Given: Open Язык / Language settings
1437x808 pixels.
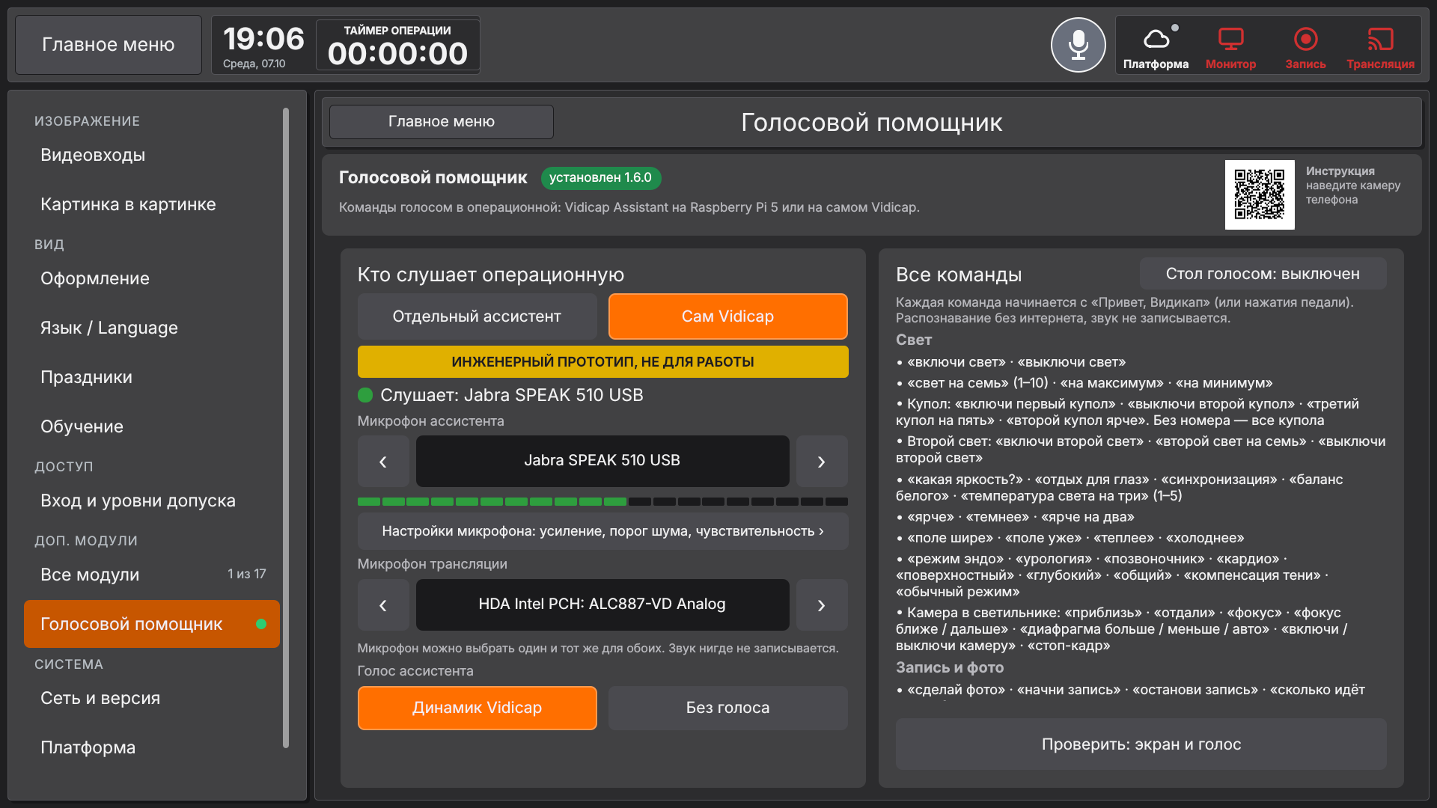Looking at the screenshot, I should point(152,328).
